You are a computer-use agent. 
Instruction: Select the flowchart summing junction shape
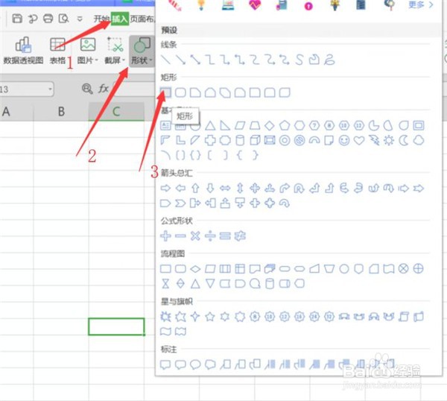pyautogui.click(x=403, y=268)
